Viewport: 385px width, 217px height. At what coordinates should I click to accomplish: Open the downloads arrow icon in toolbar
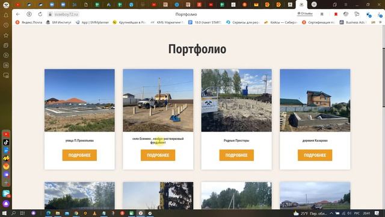380,14
